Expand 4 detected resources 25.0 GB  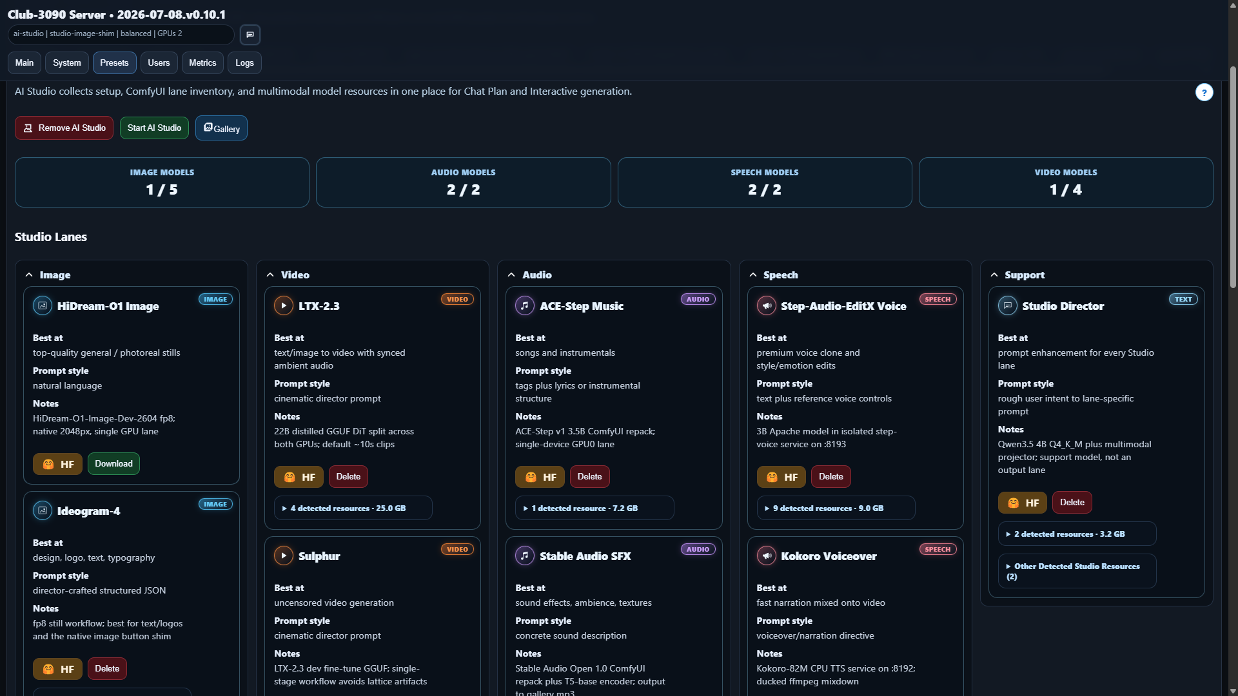353,508
